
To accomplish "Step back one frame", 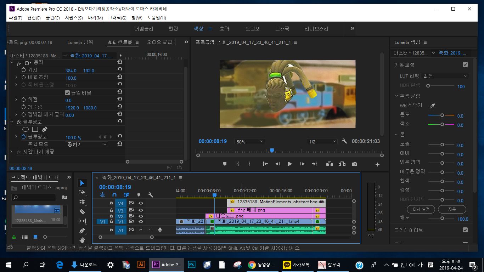I will point(277,164).
